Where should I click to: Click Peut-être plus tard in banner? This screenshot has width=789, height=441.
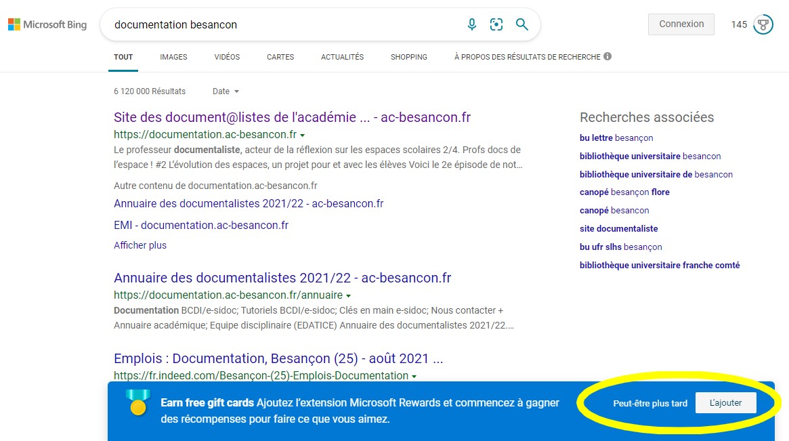click(650, 403)
